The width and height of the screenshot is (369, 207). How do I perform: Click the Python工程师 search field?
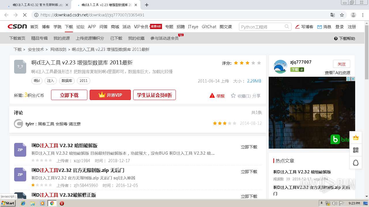[x=262, y=27]
